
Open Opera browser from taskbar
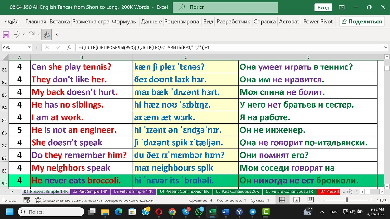[x=159, y=212]
